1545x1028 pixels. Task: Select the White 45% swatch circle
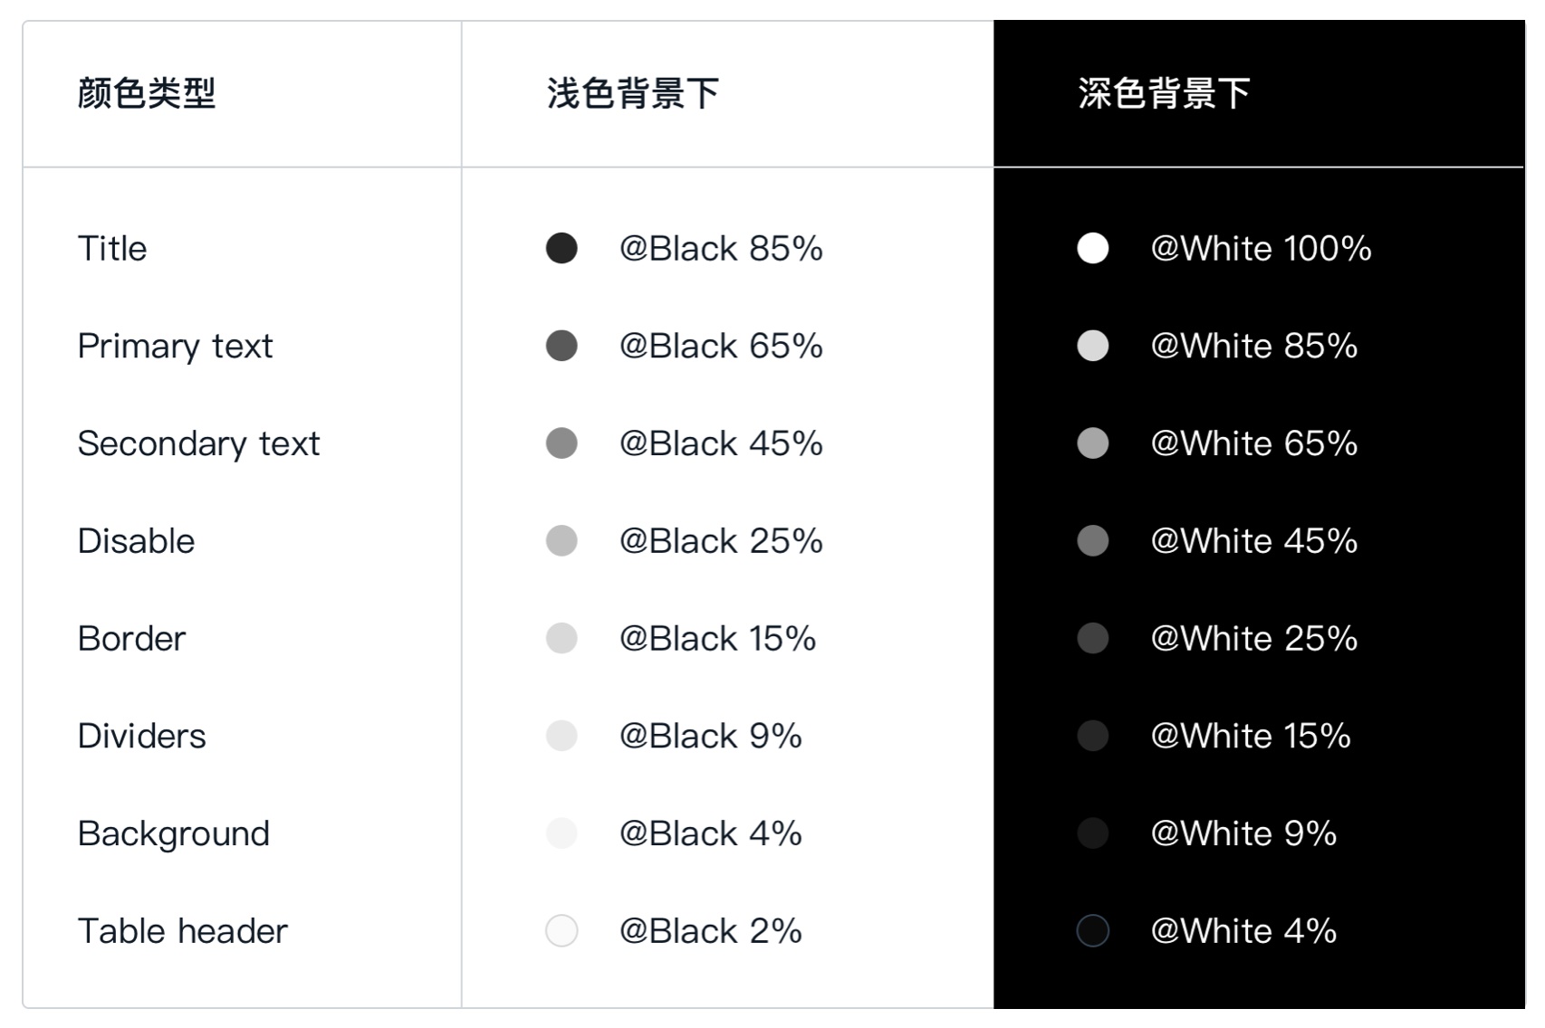[1093, 541]
